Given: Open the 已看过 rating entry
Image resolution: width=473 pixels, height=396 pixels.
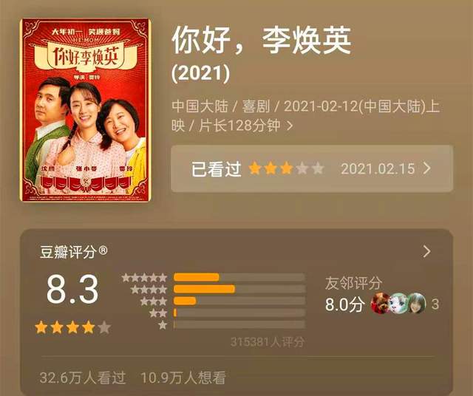Looking at the screenshot, I should pyautogui.click(x=312, y=168).
